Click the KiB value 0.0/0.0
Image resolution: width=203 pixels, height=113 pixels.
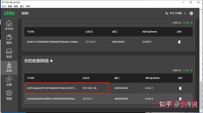(149, 99)
